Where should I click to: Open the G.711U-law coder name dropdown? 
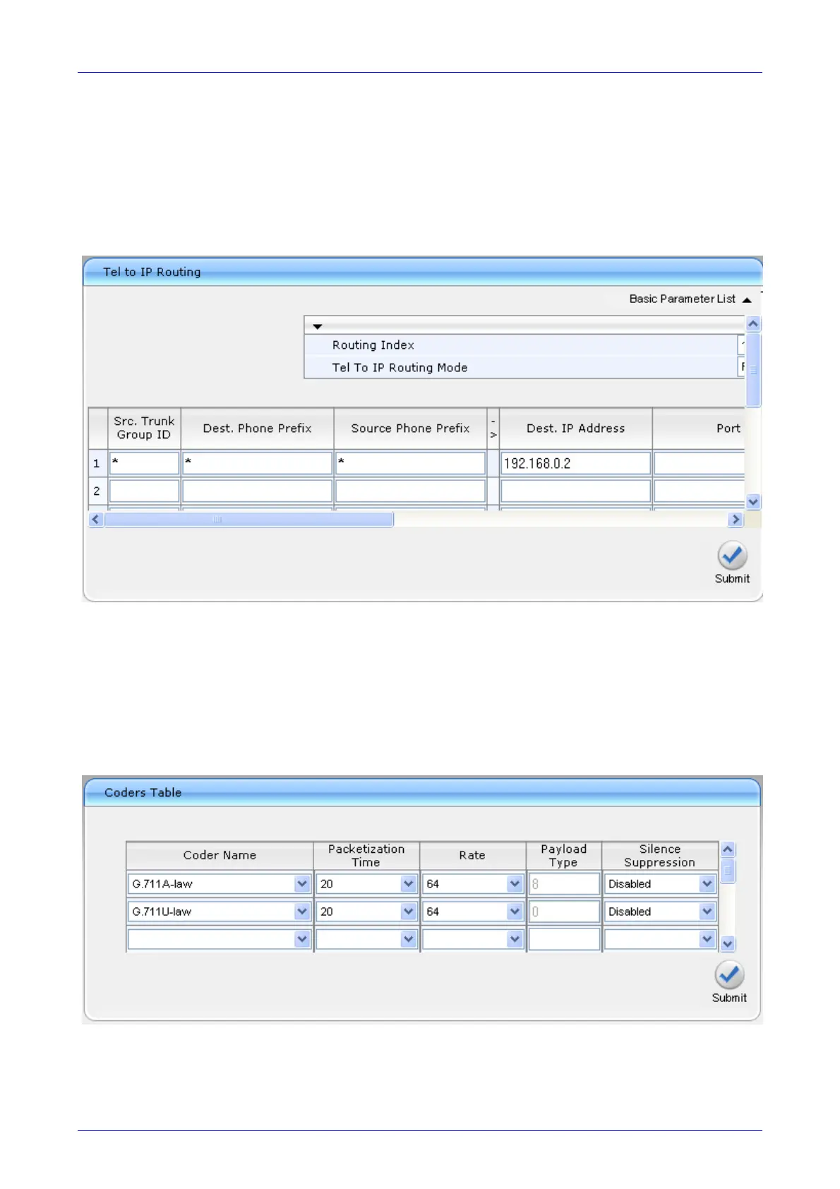click(302, 912)
